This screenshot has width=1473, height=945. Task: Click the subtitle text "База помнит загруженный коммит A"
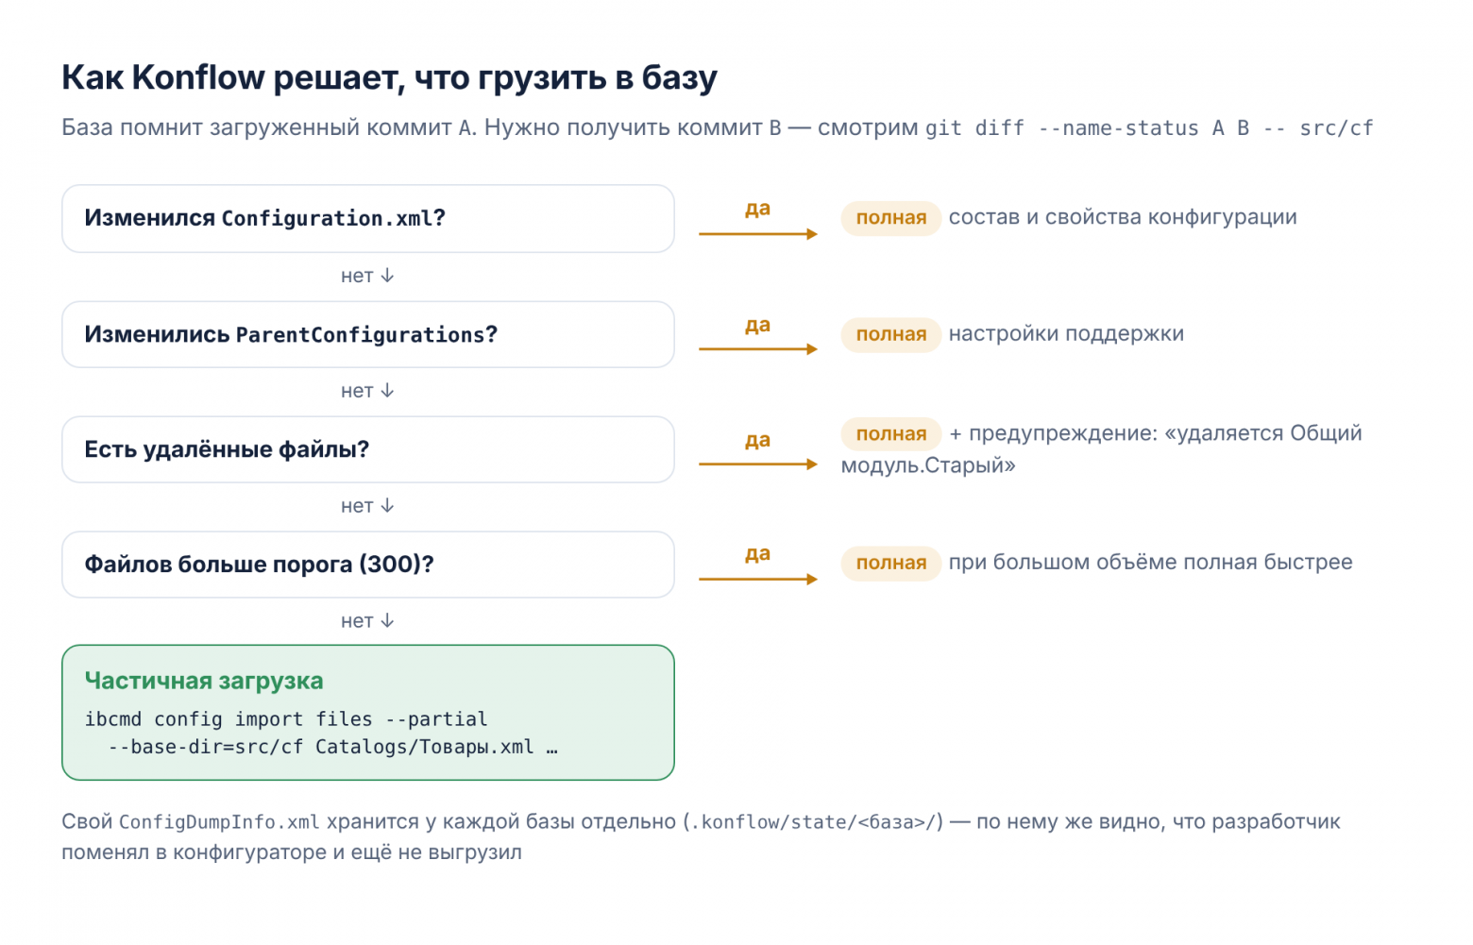tap(269, 127)
